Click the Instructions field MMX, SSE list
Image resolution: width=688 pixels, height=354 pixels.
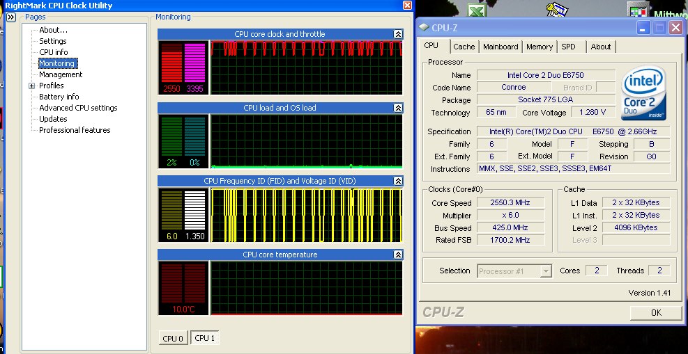click(x=574, y=168)
